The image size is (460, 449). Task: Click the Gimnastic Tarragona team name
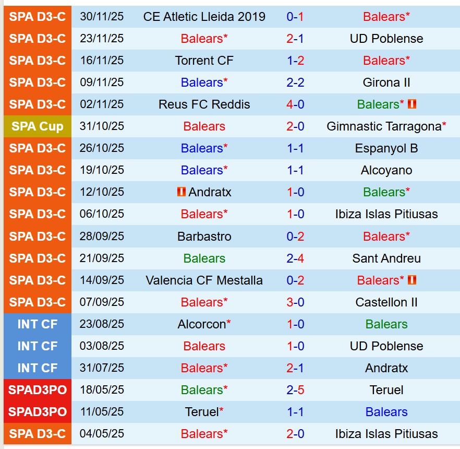384,126
